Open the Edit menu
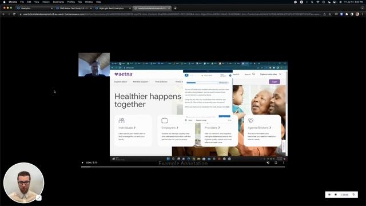The image size is (366, 206). pyautogui.click(x=29, y=2)
